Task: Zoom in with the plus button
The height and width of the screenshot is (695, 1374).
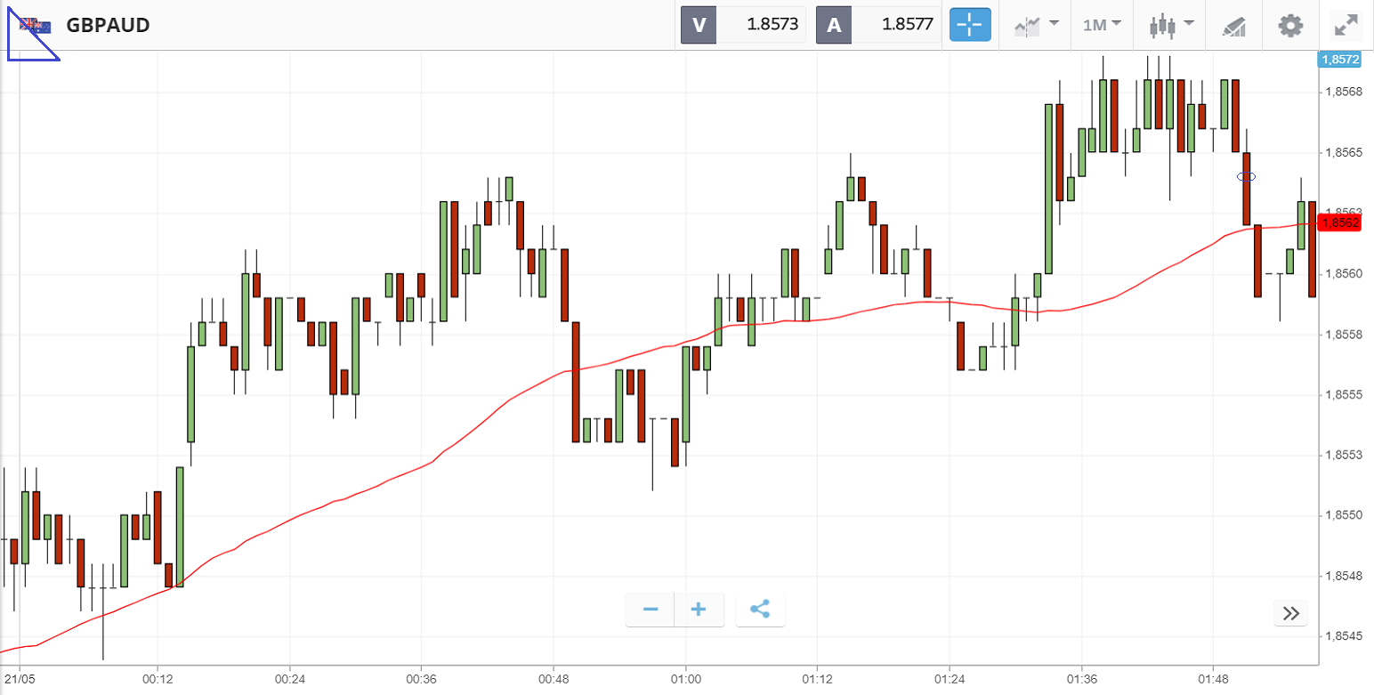Action: click(x=699, y=610)
